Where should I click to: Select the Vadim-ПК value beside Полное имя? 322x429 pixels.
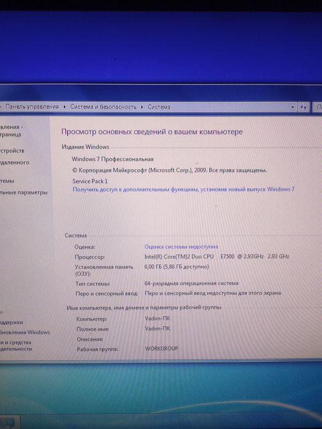[x=158, y=328]
